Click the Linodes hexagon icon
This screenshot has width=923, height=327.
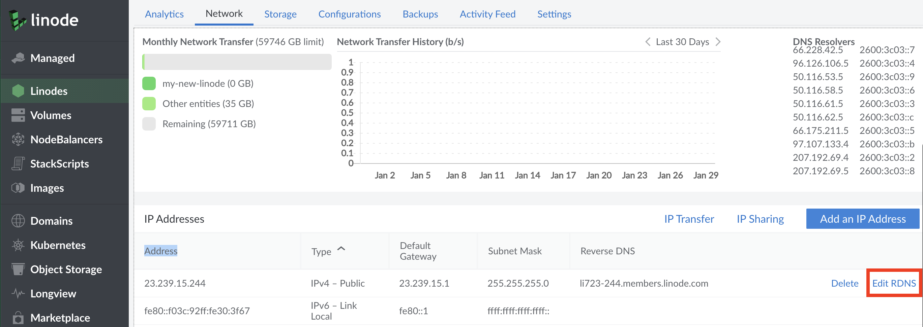18,91
